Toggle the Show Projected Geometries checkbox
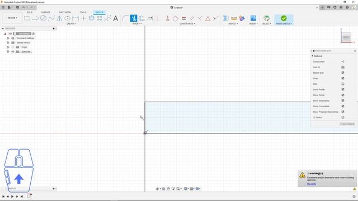358x201 pixels. (x=343, y=112)
